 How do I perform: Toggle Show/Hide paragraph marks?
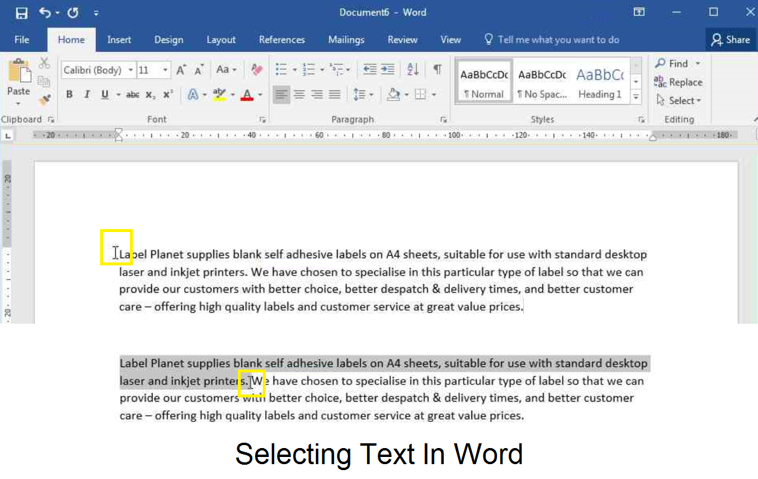(x=437, y=70)
